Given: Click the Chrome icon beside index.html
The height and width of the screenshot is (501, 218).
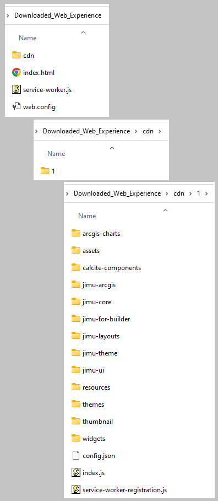Looking at the screenshot, I should tap(17, 73).
